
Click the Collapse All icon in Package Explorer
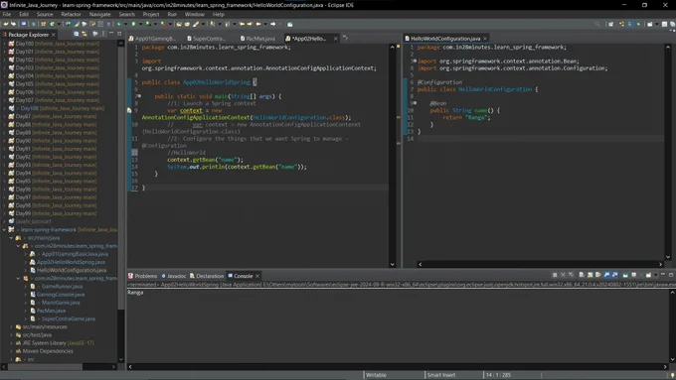[77, 34]
